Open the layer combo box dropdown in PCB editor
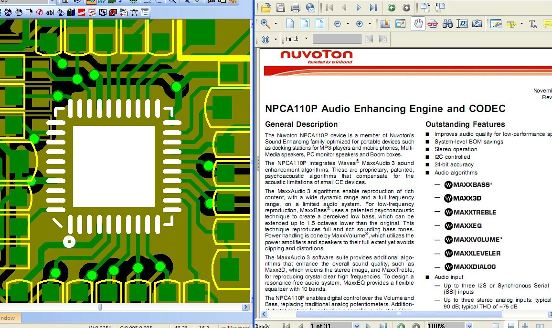552x328 pixels. [x=52, y=2]
